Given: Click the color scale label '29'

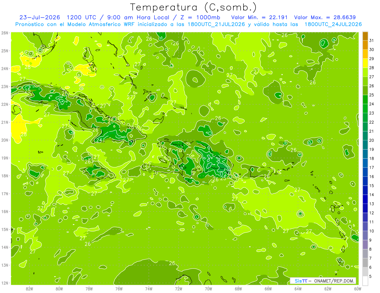Looking at the screenshot, I should click(372, 59).
